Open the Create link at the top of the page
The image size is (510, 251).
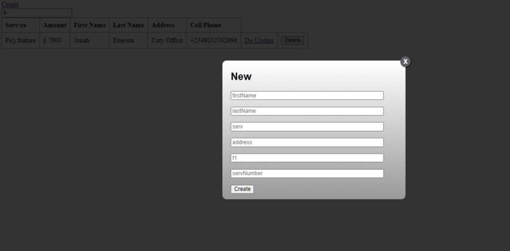pos(10,4)
